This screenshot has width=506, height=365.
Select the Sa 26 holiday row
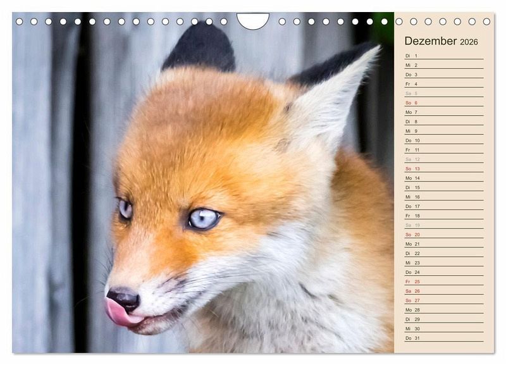[443, 291]
